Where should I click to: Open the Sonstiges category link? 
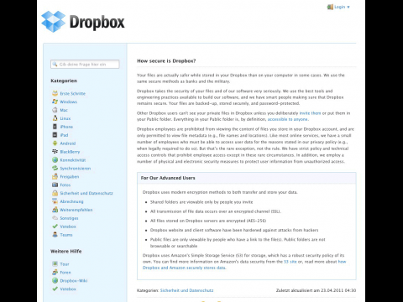[69, 218]
